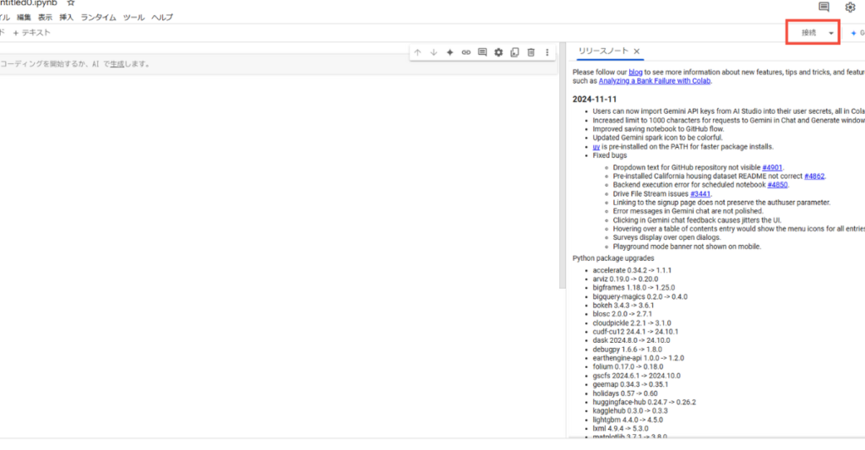865x450 pixels.
Task: Follow the blog link in release notes
Action: coord(635,73)
